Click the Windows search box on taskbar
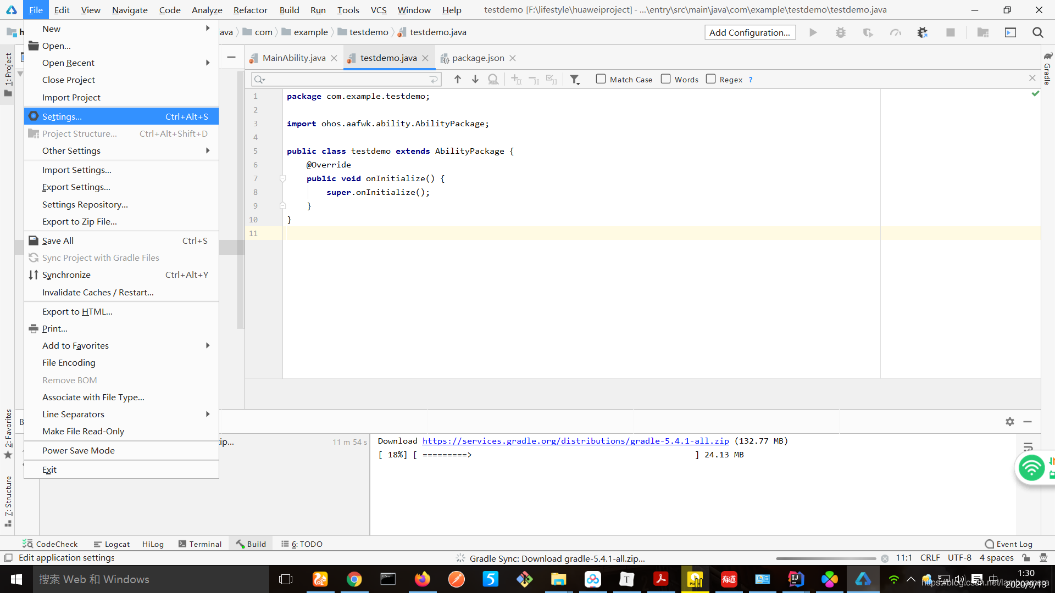 [x=151, y=579]
